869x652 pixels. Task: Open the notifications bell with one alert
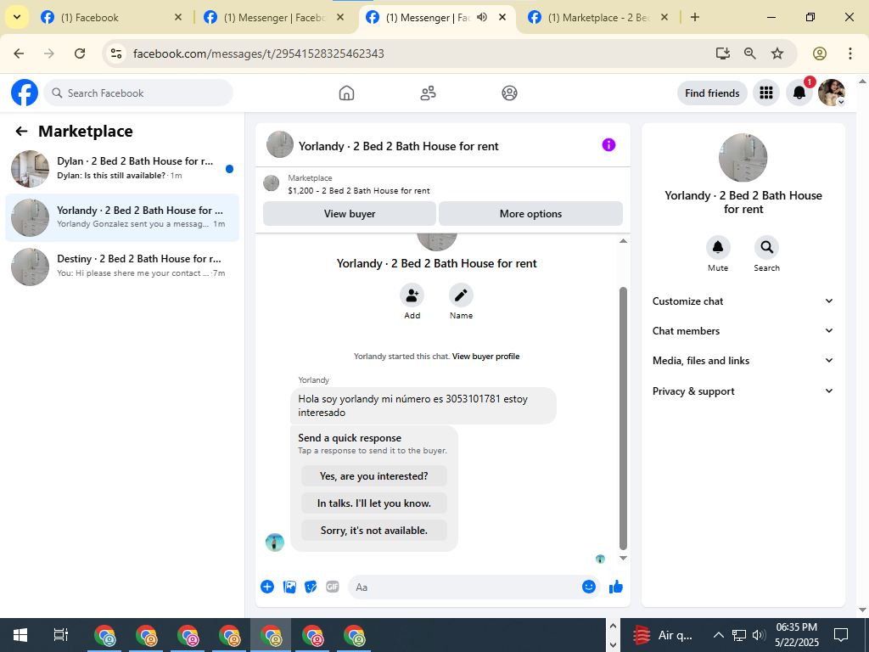[x=799, y=93]
